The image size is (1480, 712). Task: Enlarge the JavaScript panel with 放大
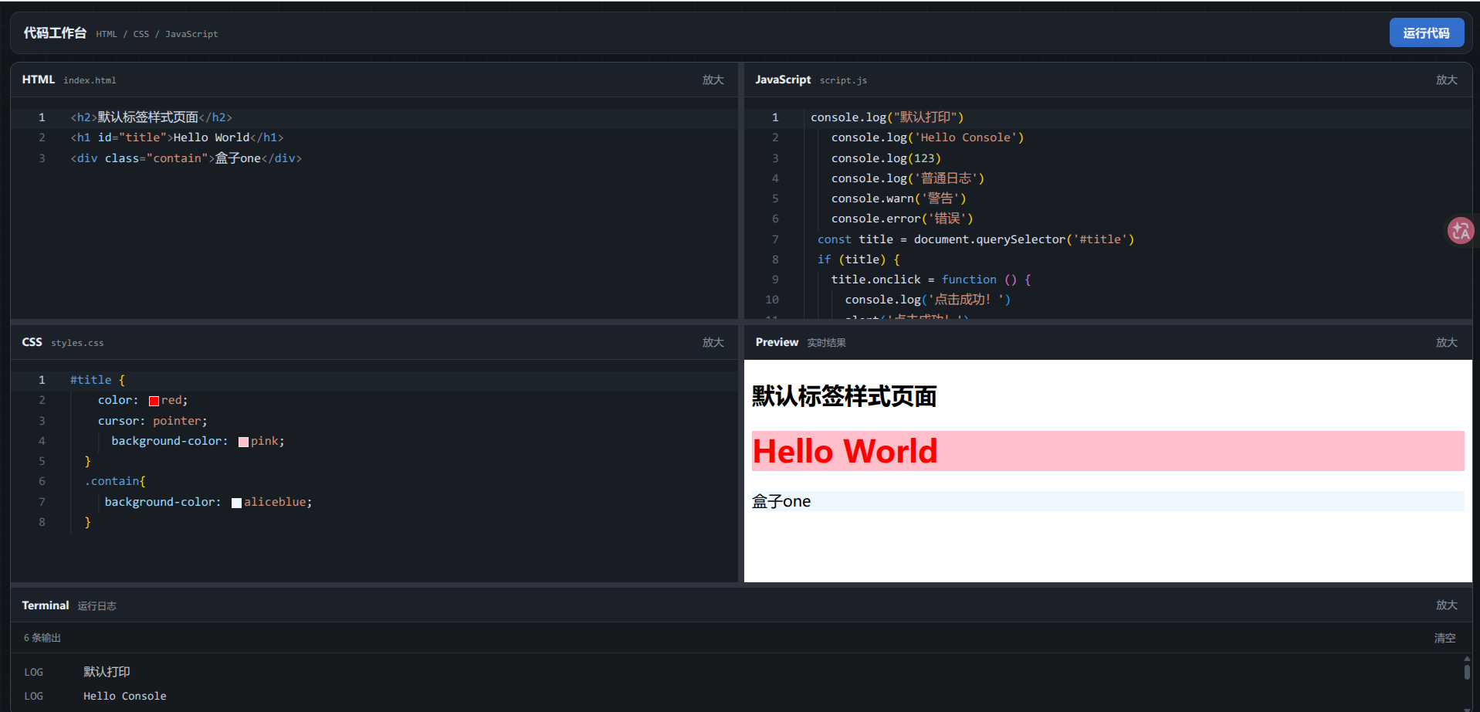[1446, 80]
